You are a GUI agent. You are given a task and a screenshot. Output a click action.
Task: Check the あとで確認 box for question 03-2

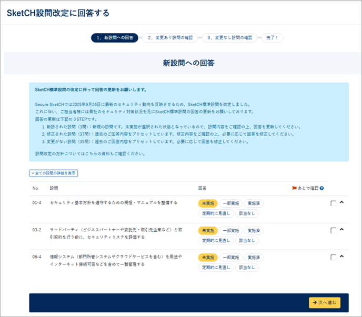coord(334,230)
